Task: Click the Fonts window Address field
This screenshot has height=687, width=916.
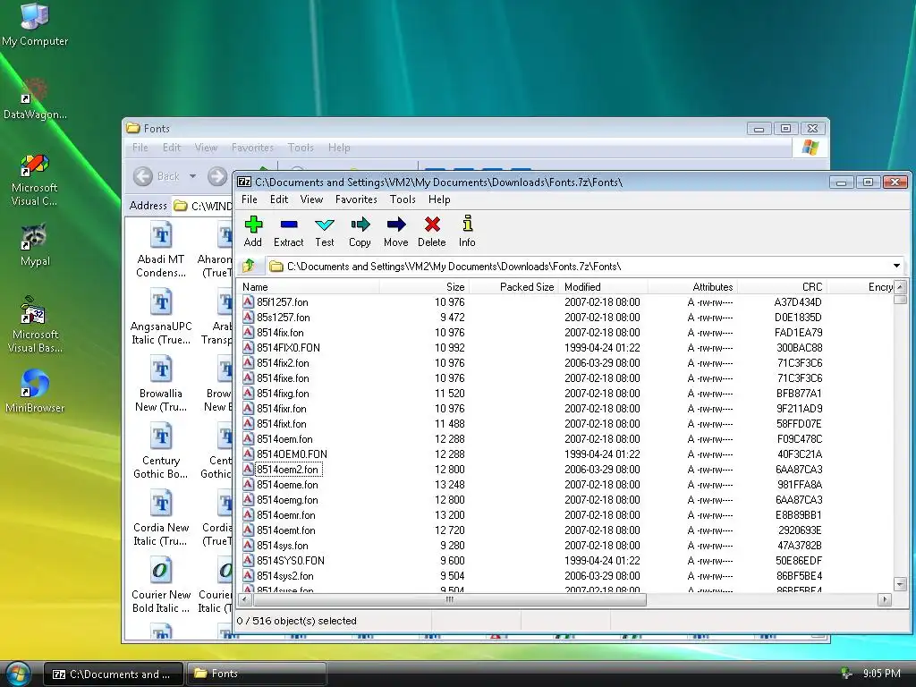Action: (x=203, y=206)
